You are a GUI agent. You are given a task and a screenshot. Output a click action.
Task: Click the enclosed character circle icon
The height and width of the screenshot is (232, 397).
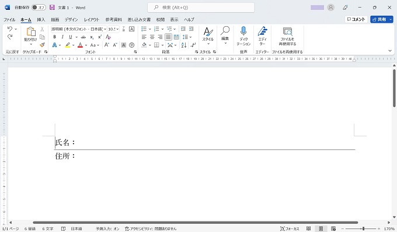click(x=132, y=45)
